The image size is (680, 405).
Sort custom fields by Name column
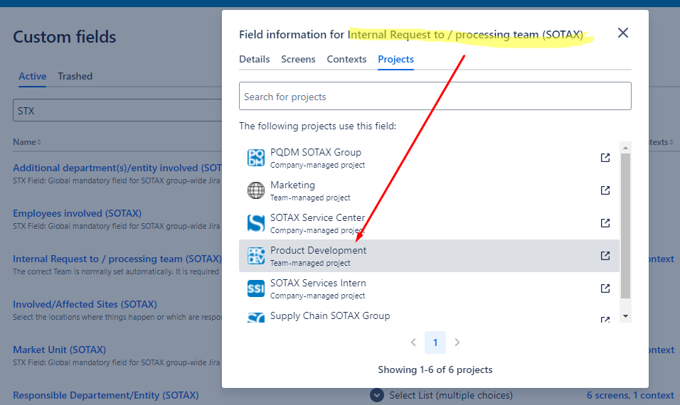click(x=27, y=142)
